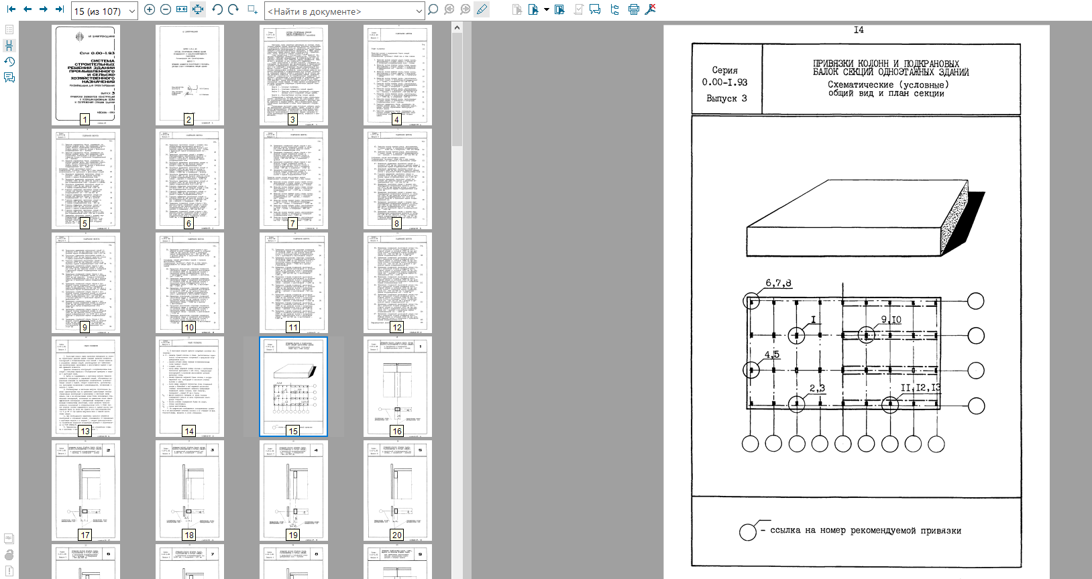
Task: Select thumbnail of page 7
Action: coord(294,179)
